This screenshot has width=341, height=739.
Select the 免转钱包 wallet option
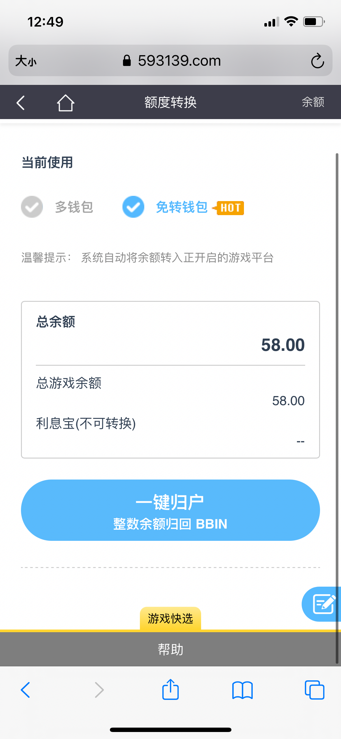click(x=182, y=207)
